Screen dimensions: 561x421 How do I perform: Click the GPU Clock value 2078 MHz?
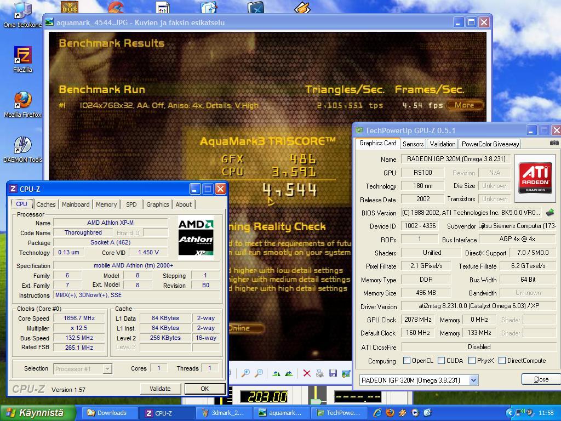coord(418,320)
